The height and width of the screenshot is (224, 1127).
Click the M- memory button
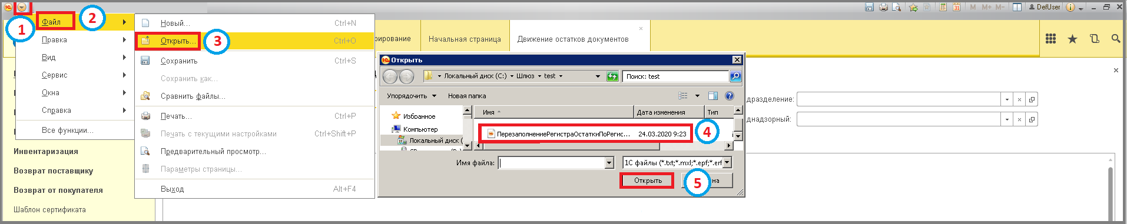click(1000, 7)
